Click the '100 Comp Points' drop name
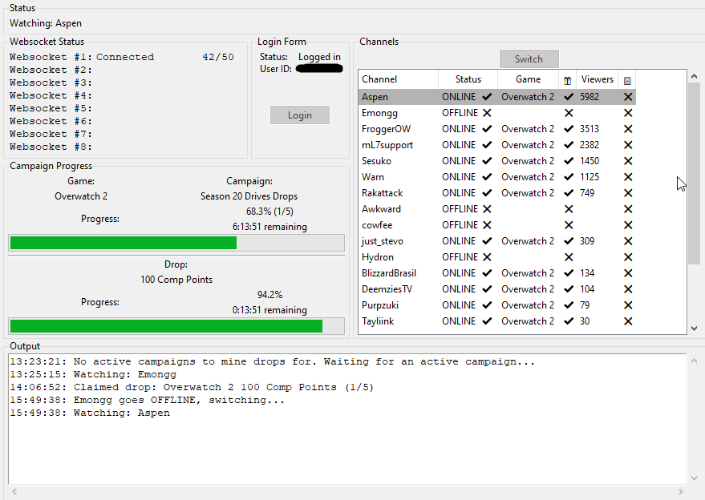Viewport: 705px width, 500px height. coord(176,280)
